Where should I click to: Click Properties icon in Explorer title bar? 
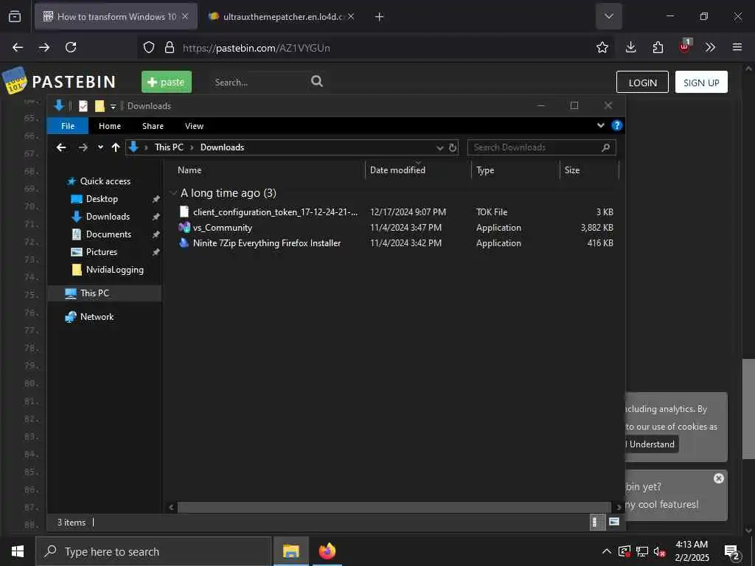coord(83,106)
